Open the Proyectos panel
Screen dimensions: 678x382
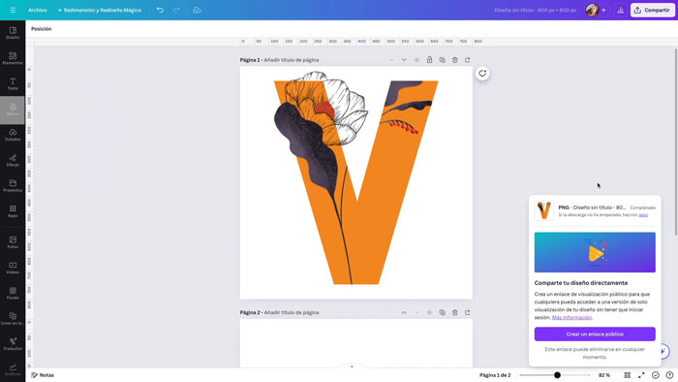tap(13, 185)
